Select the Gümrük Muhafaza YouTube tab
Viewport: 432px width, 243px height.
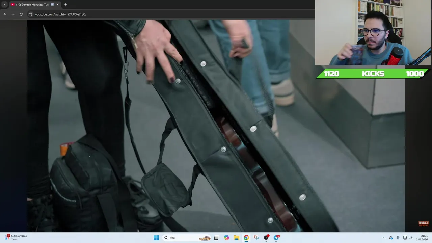(35, 4)
